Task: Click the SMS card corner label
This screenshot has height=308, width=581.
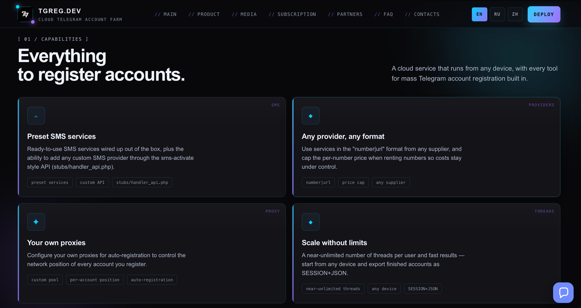Action: click(275, 105)
